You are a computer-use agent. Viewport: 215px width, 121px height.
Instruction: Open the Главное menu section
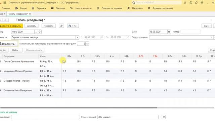coord(6,8)
